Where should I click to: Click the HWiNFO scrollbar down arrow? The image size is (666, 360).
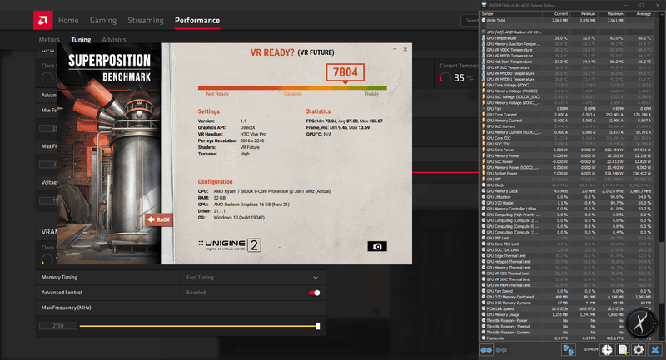[661, 338]
